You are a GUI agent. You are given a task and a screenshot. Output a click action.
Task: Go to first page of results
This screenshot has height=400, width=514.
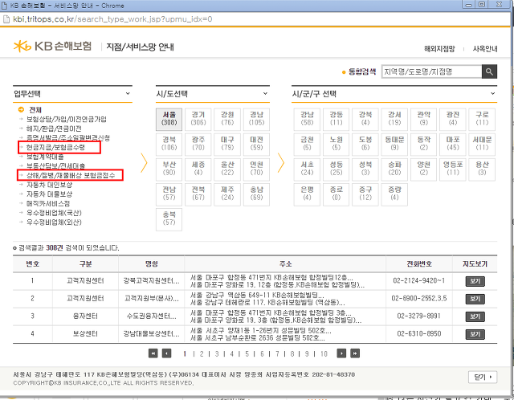tap(153, 353)
